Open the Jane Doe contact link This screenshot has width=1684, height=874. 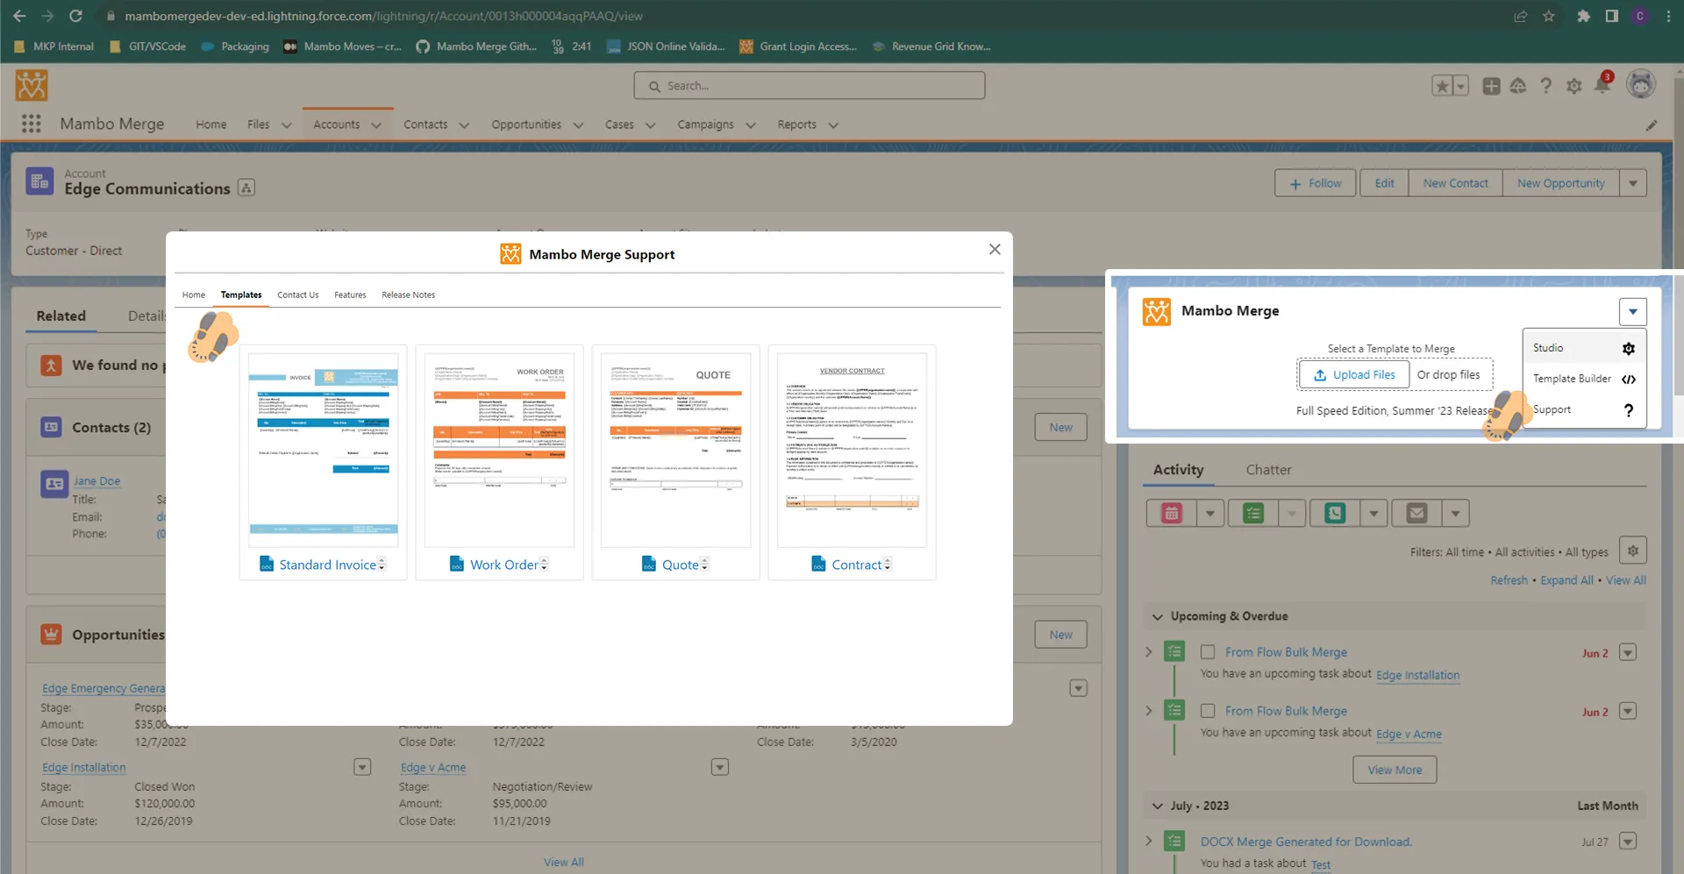pos(96,481)
